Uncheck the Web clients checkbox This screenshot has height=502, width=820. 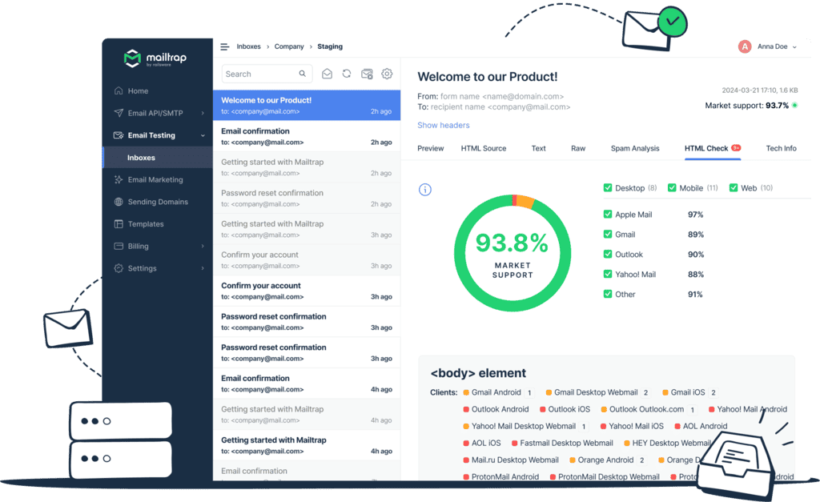coord(734,187)
